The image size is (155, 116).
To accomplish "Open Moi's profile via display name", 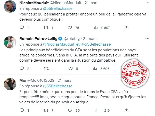I will click(23, 80).
